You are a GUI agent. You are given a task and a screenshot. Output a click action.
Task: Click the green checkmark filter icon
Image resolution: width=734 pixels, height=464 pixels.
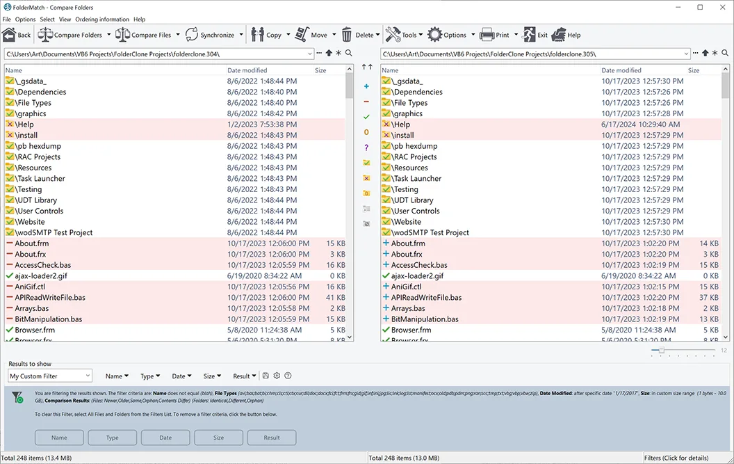tap(366, 117)
